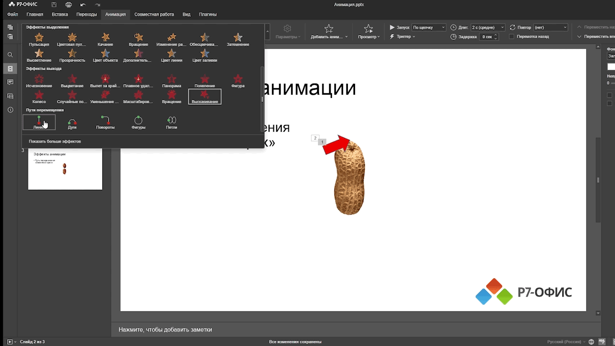
Task: Open the Плагины tab
Action: pyautogui.click(x=208, y=14)
